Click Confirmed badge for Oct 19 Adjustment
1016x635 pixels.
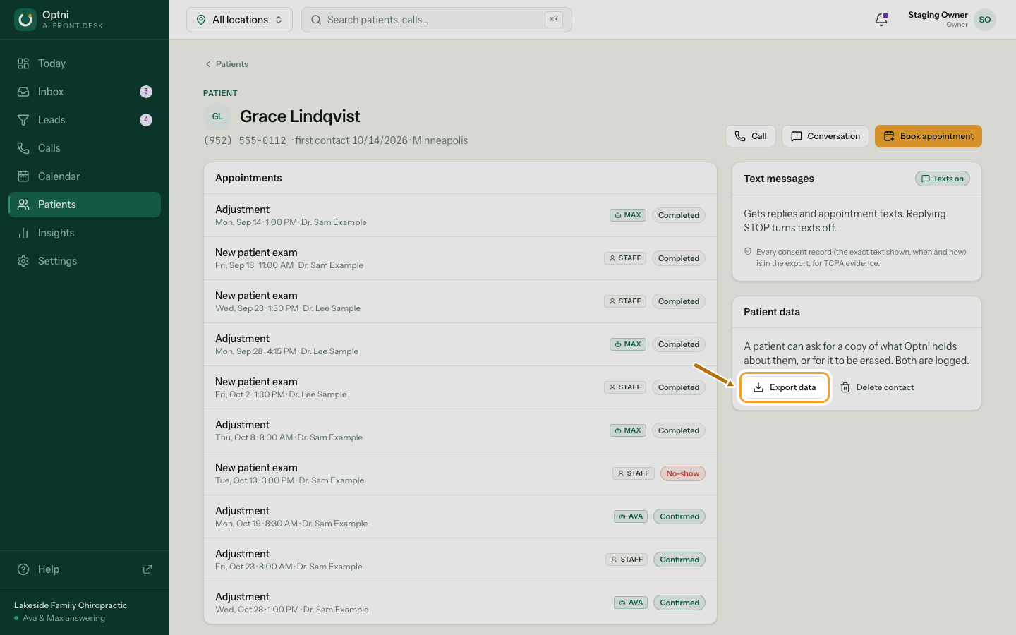tap(679, 516)
